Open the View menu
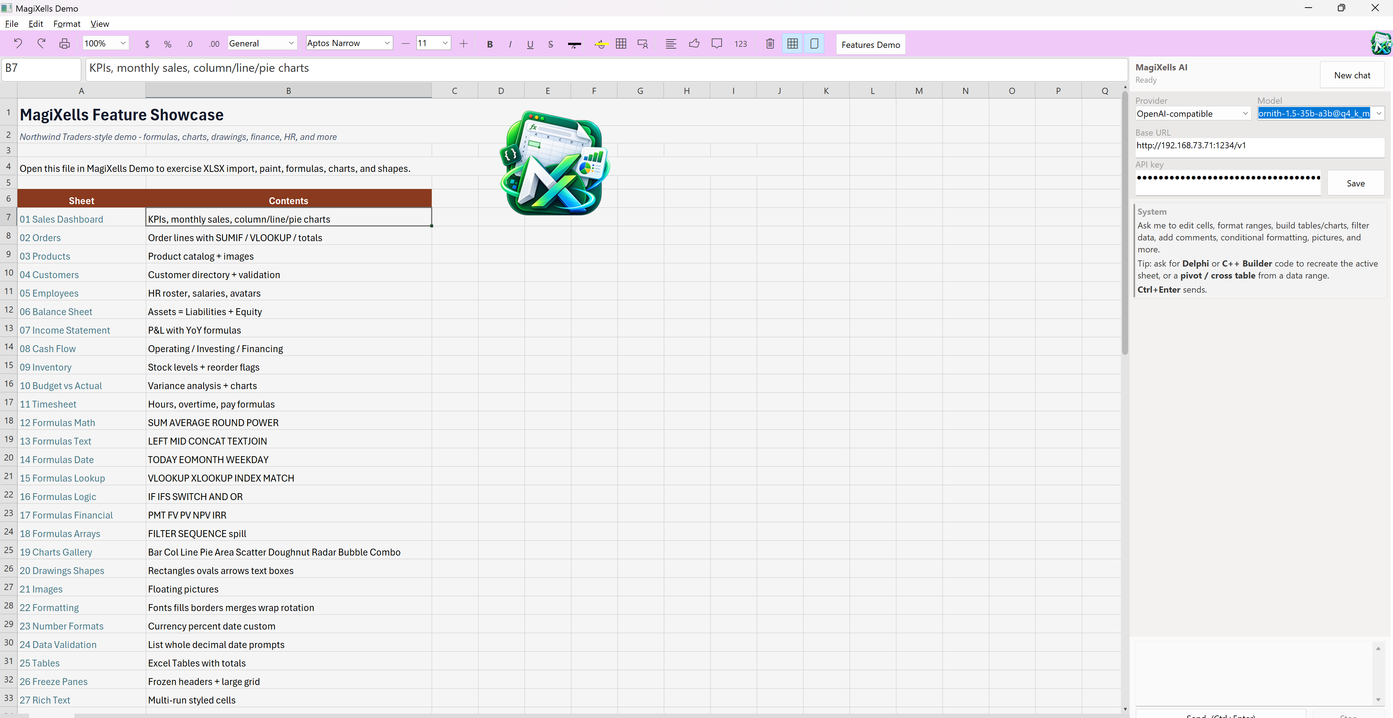1393x718 pixels. point(99,24)
